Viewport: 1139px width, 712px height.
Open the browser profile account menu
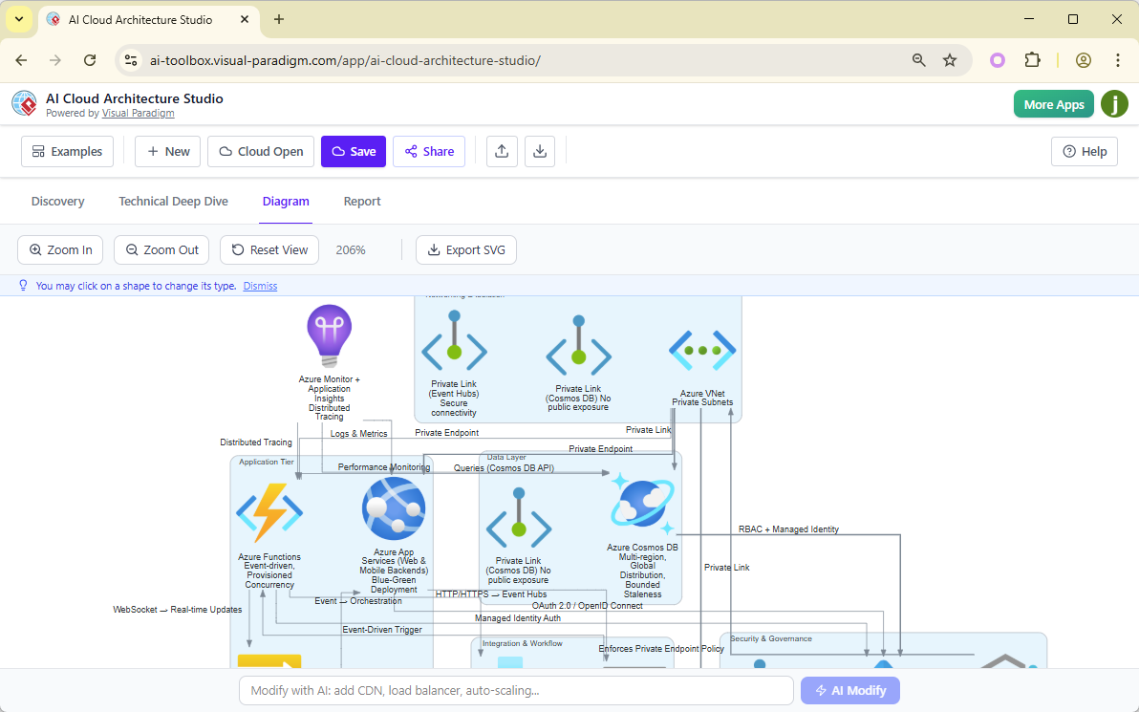click(1084, 59)
